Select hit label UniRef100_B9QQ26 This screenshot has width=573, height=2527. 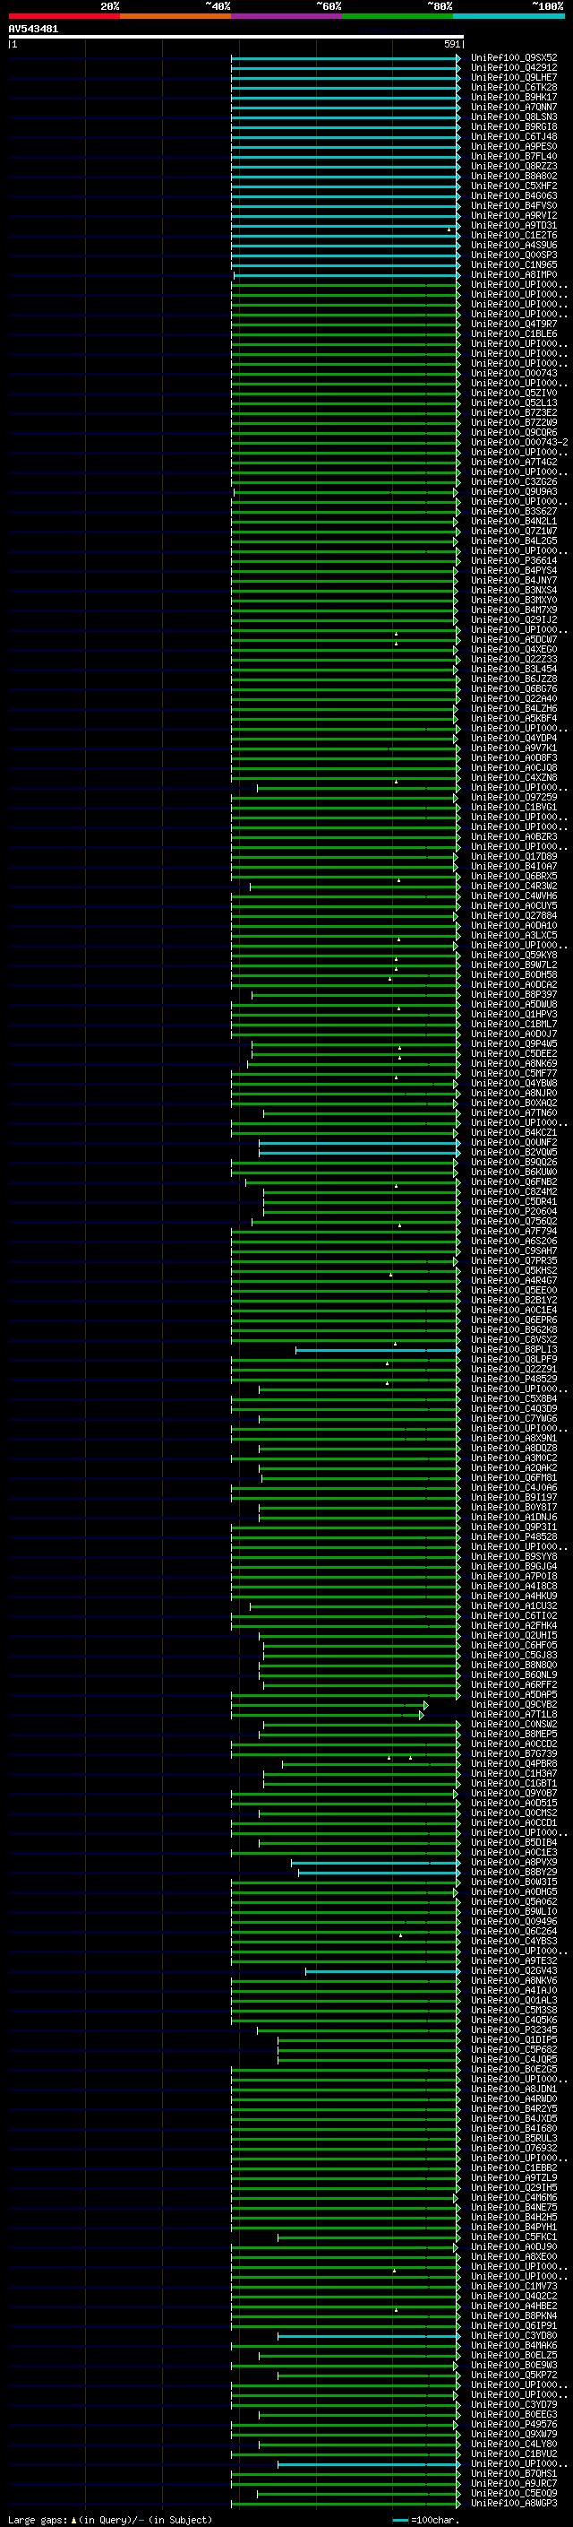click(x=514, y=1162)
